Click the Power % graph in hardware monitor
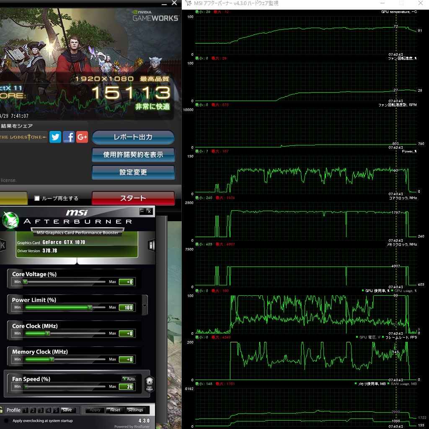The width and height of the screenshot is (429, 429). point(306,175)
